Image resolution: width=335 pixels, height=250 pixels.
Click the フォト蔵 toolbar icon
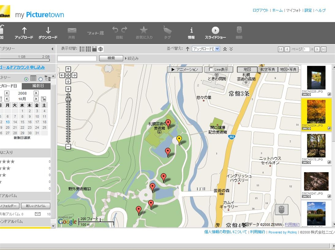[x=96, y=33]
